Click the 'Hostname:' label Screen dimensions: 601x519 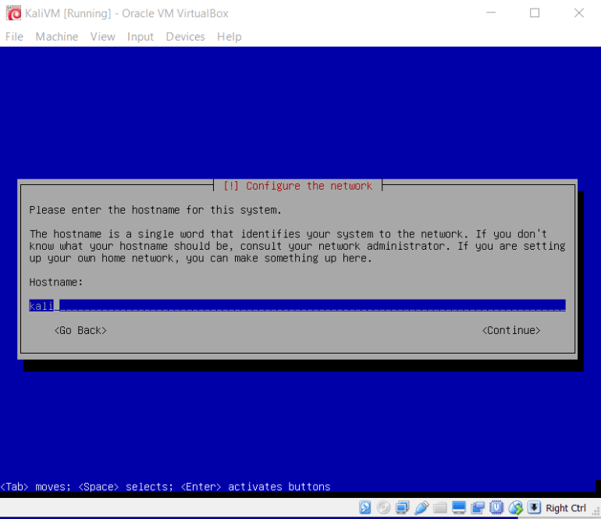(x=56, y=282)
